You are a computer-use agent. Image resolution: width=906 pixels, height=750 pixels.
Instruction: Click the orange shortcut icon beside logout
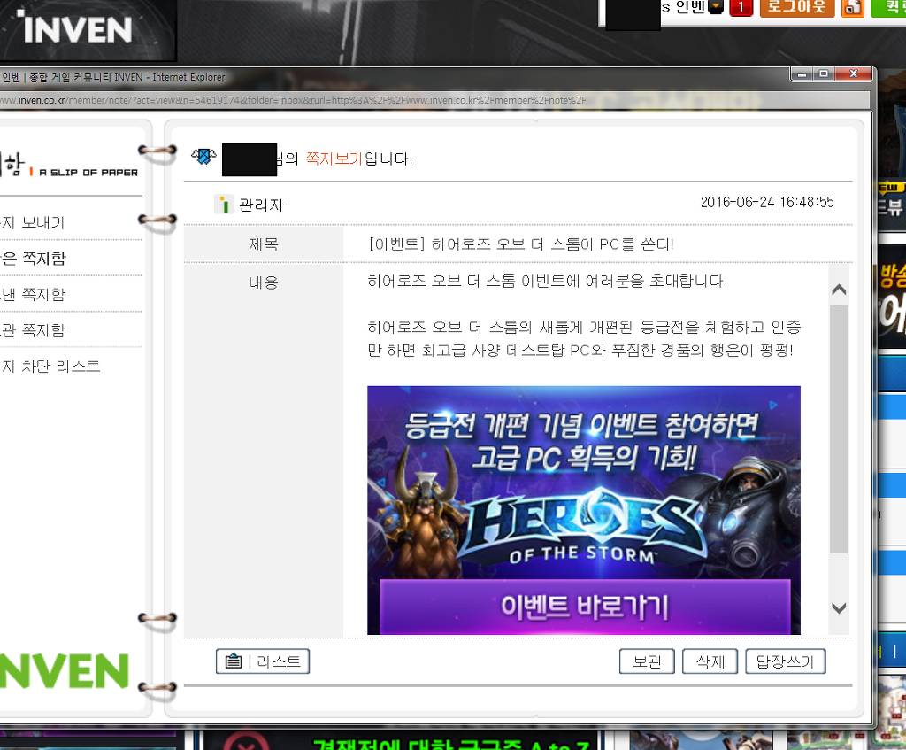pyautogui.click(x=853, y=8)
